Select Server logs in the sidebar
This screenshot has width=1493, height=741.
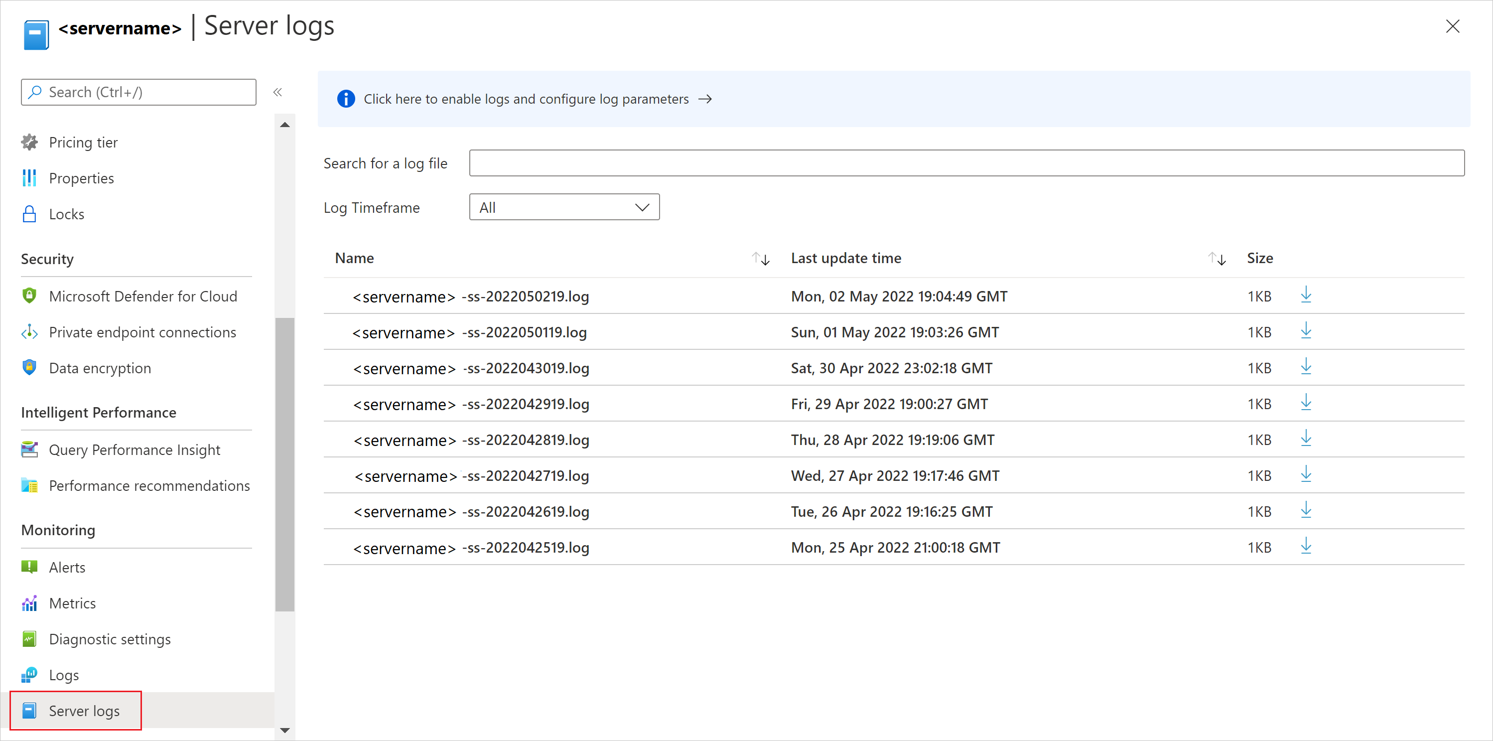tap(84, 710)
